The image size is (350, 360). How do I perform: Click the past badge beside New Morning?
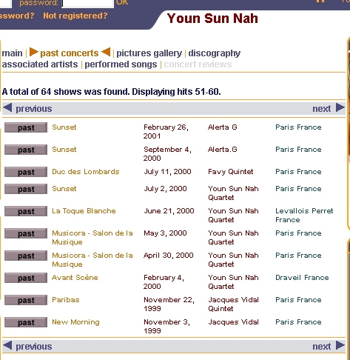point(26,322)
